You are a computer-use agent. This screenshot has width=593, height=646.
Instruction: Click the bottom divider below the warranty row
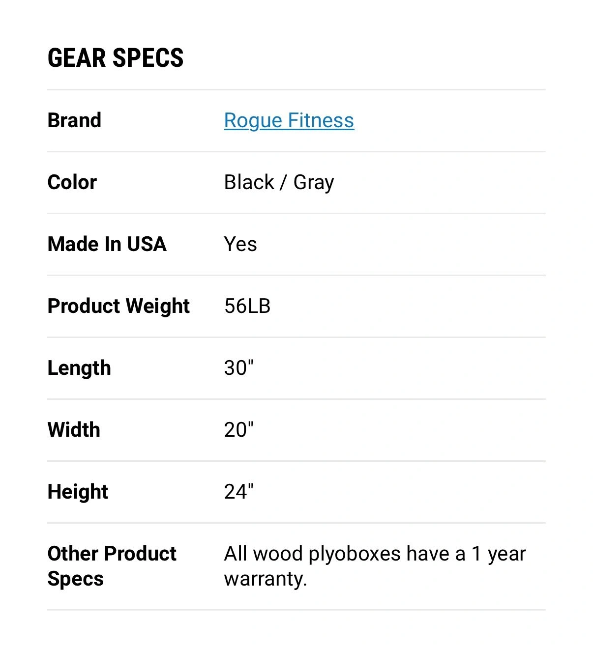(x=296, y=610)
